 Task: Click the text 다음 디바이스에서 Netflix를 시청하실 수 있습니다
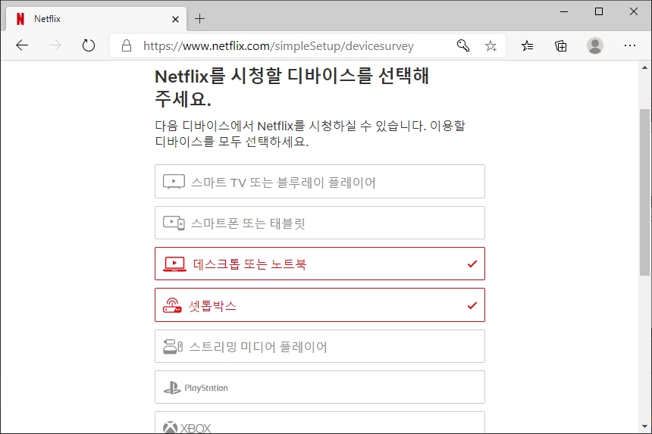coord(290,126)
